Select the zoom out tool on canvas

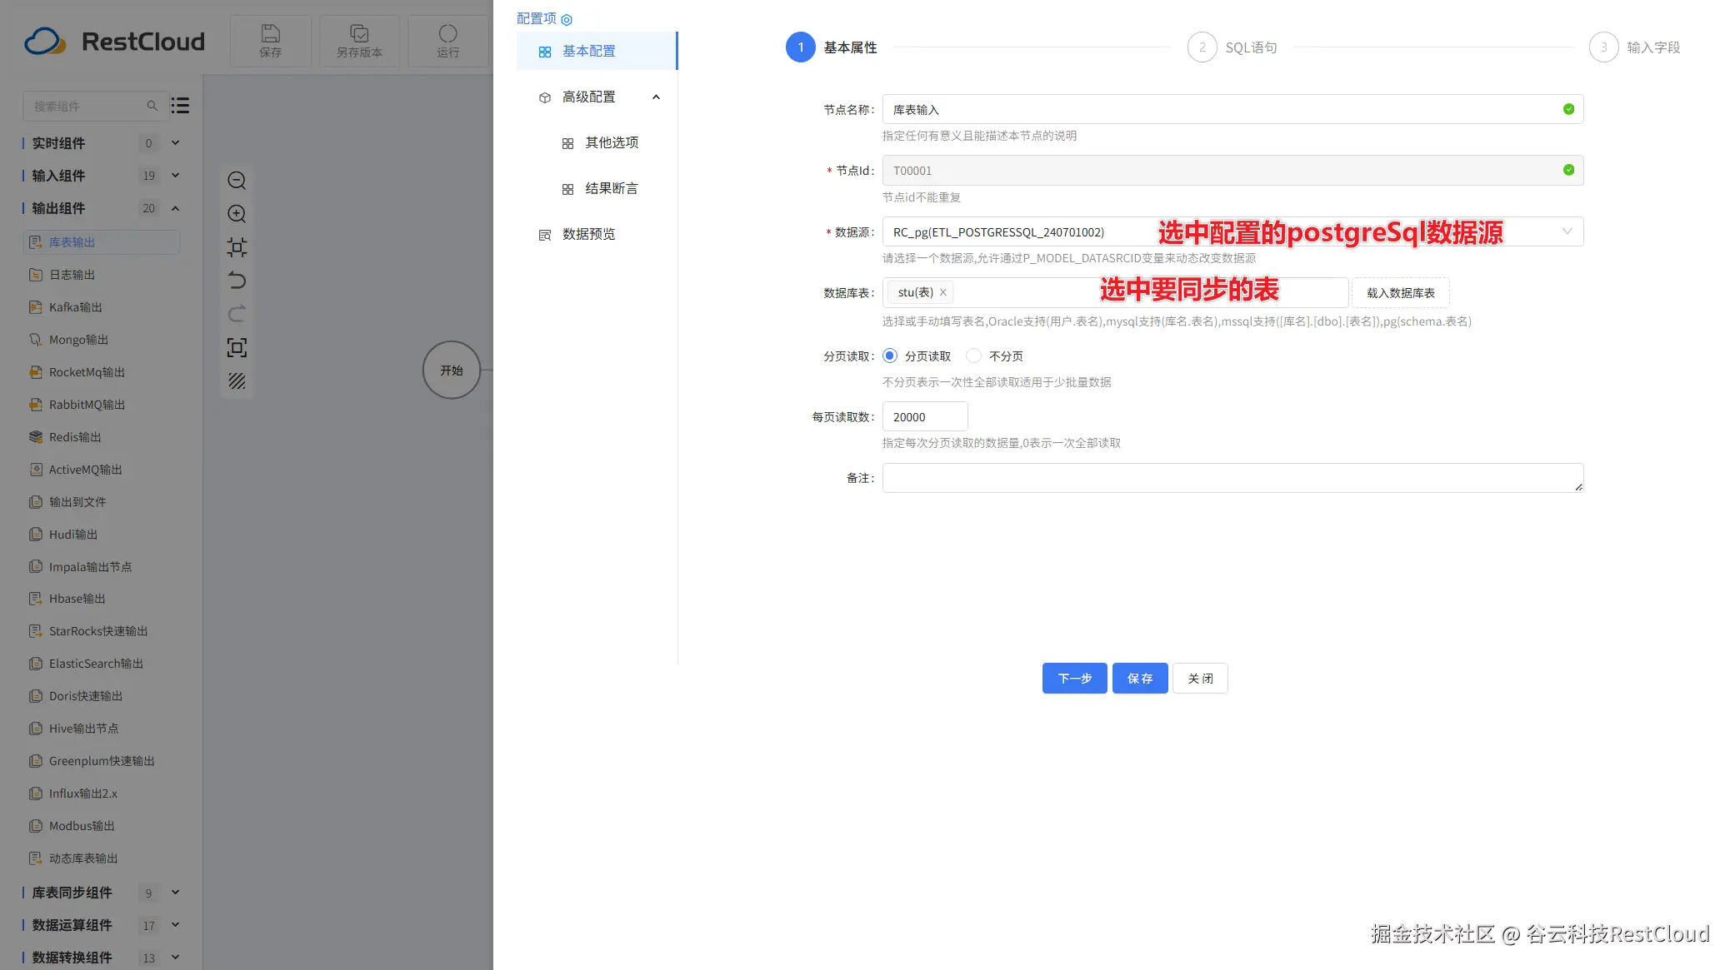pyautogui.click(x=237, y=181)
